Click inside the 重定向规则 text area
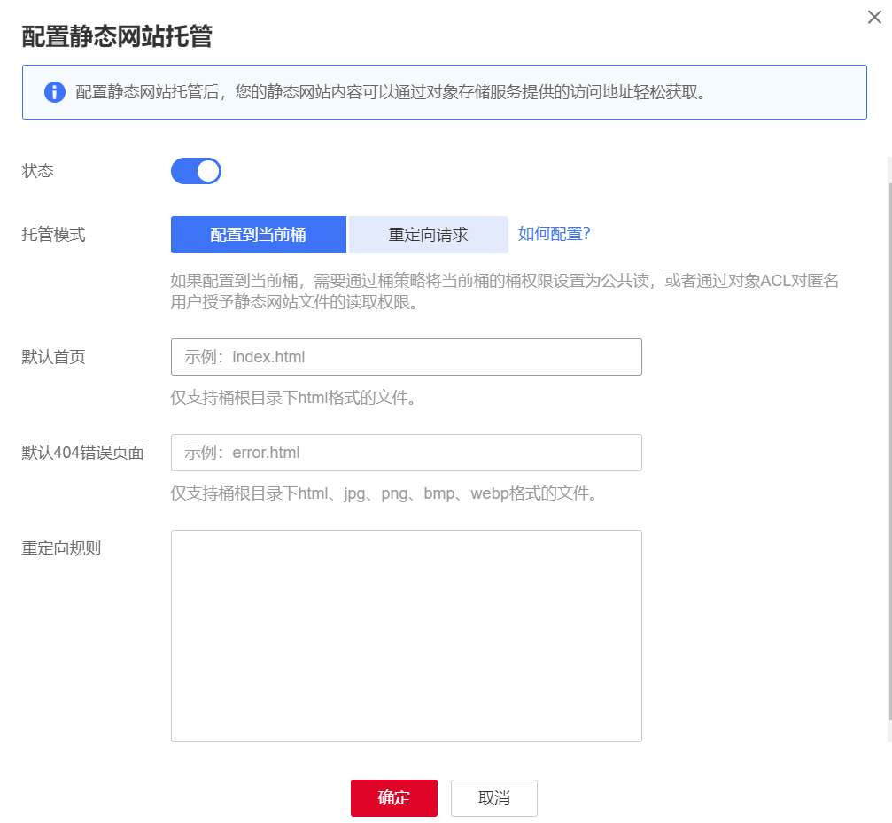This screenshot has height=823, width=892. 406,635
